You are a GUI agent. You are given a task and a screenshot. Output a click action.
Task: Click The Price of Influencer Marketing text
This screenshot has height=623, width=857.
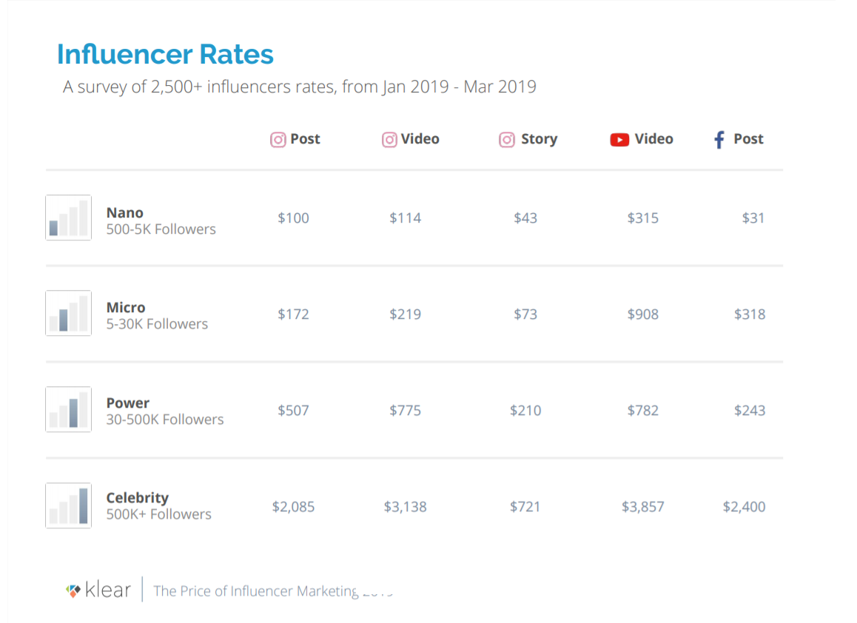coord(256,591)
